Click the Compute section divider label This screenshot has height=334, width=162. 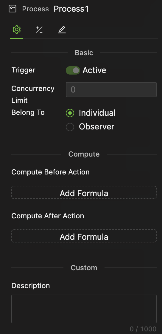[84, 154]
